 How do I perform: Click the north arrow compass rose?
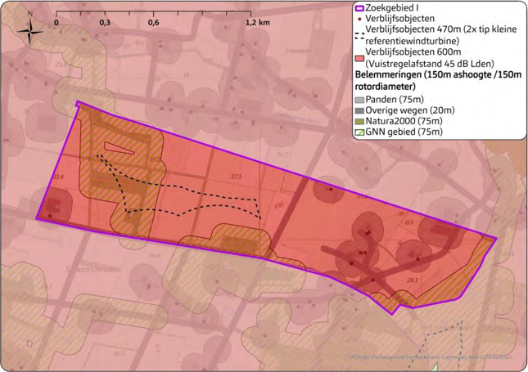(30, 31)
